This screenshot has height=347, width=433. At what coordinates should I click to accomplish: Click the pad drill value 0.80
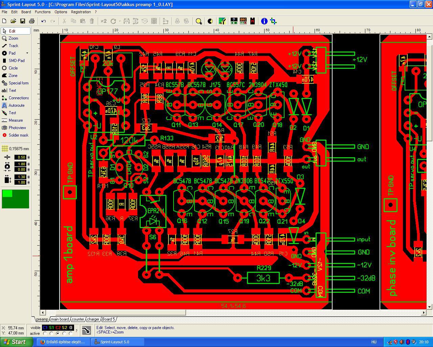pyautogui.click(x=20, y=169)
